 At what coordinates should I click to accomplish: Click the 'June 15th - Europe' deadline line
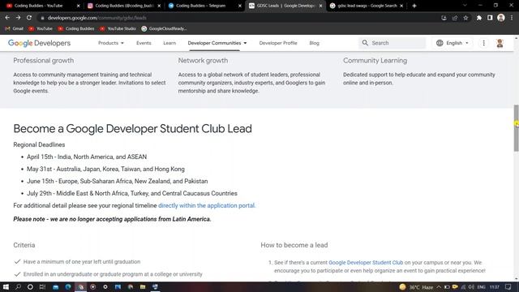point(117,182)
